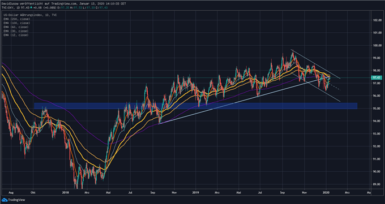Click the 2019 label on time axis
385x204 pixels.
[196, 193]
